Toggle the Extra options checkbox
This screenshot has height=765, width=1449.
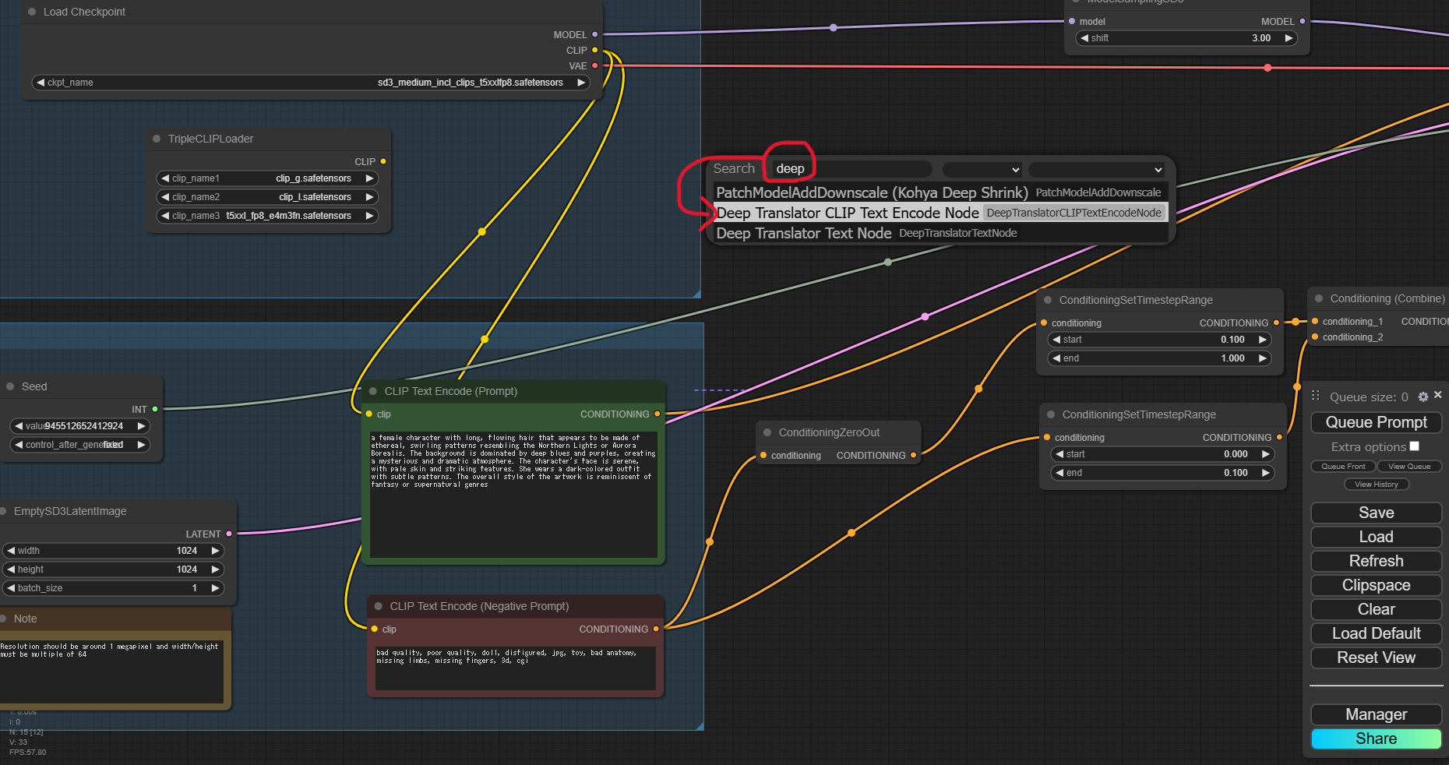tap(1415, 446)
